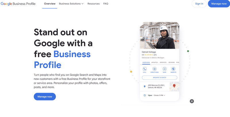Select the Updates tab in the profile card
The image size is (230, 117).
coord(154,62)
